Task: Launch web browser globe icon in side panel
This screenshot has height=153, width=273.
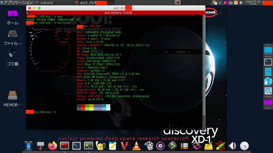Action: pos(268,81)
